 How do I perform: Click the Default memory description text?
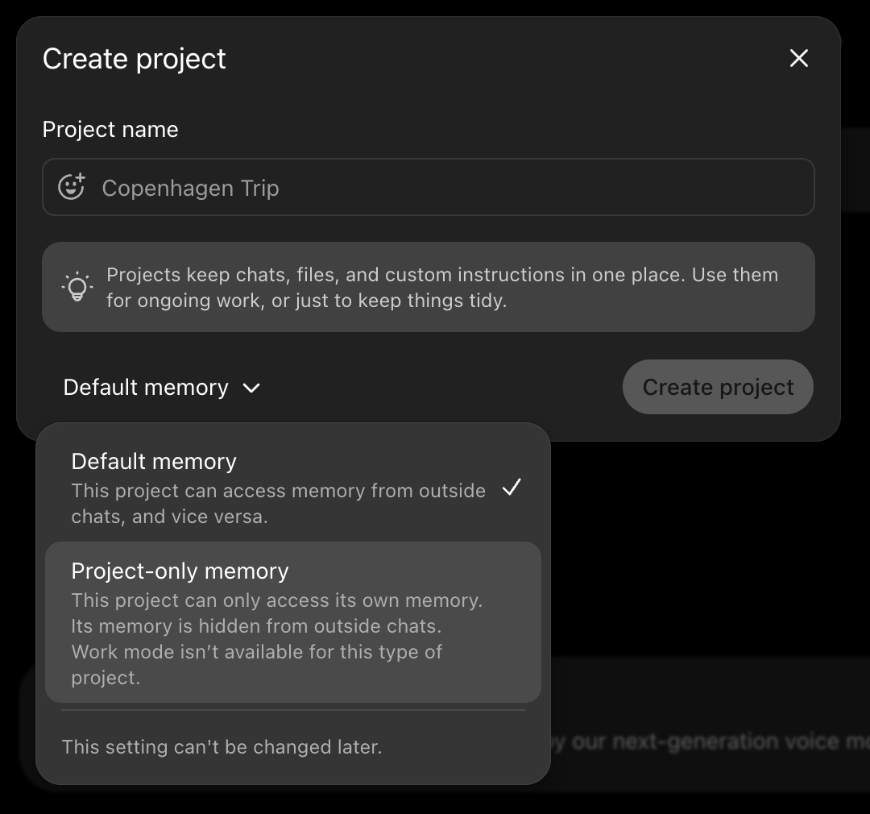point(279,504)
